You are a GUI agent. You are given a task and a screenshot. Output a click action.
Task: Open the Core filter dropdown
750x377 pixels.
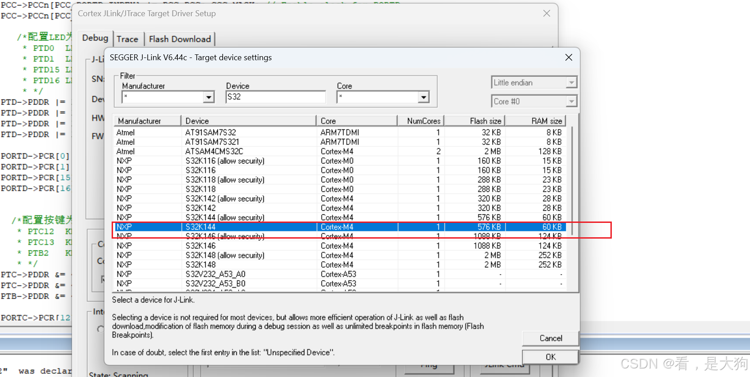click(x=423, y=97)
